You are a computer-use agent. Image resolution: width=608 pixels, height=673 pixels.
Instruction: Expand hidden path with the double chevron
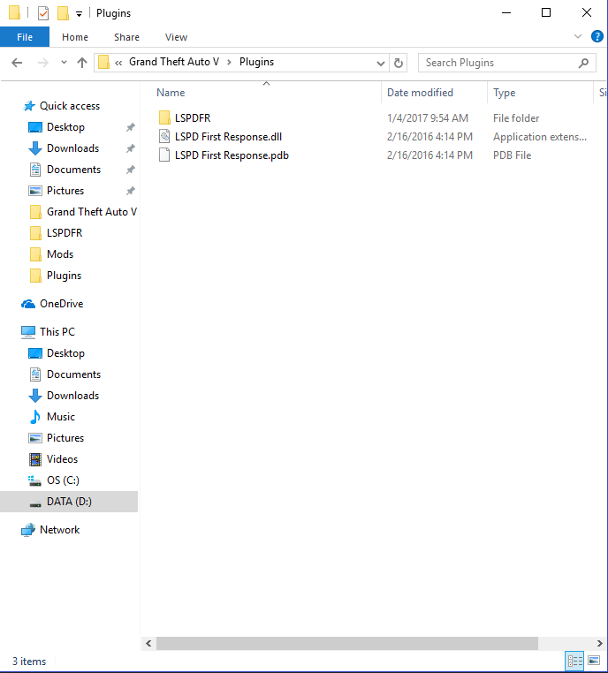point(118,63)
